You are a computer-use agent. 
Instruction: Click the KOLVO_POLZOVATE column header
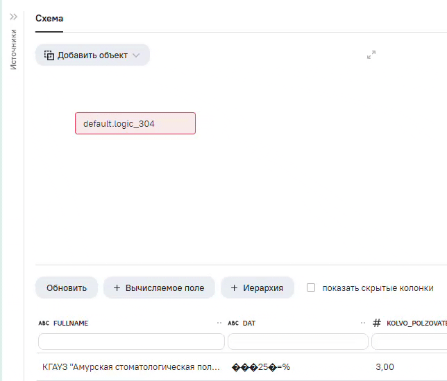(416, 324)
